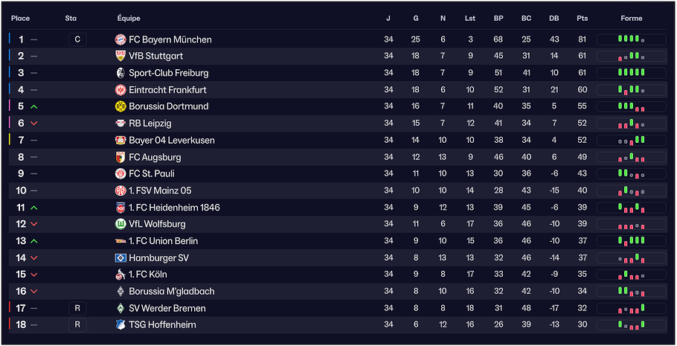Click the VfB Stuttgart club crest
This screenshot has width=677, height=346.
coord(121,56)
